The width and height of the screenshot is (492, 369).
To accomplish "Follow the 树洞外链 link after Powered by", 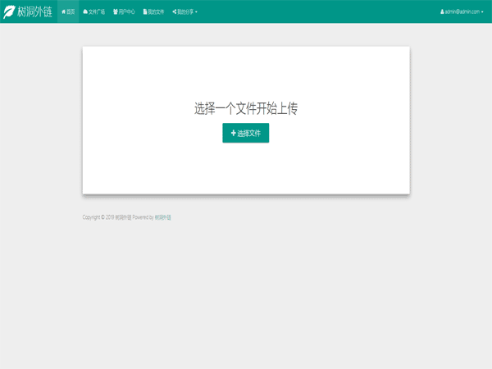I will [163, 217].
